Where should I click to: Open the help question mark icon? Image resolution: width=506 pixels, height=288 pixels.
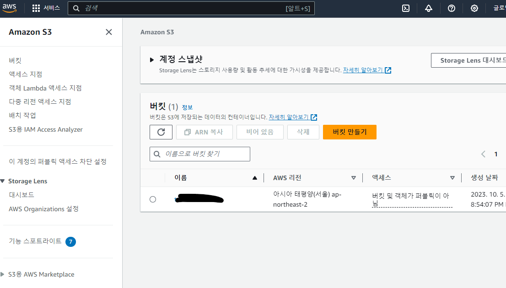click(x=452, y=8)
